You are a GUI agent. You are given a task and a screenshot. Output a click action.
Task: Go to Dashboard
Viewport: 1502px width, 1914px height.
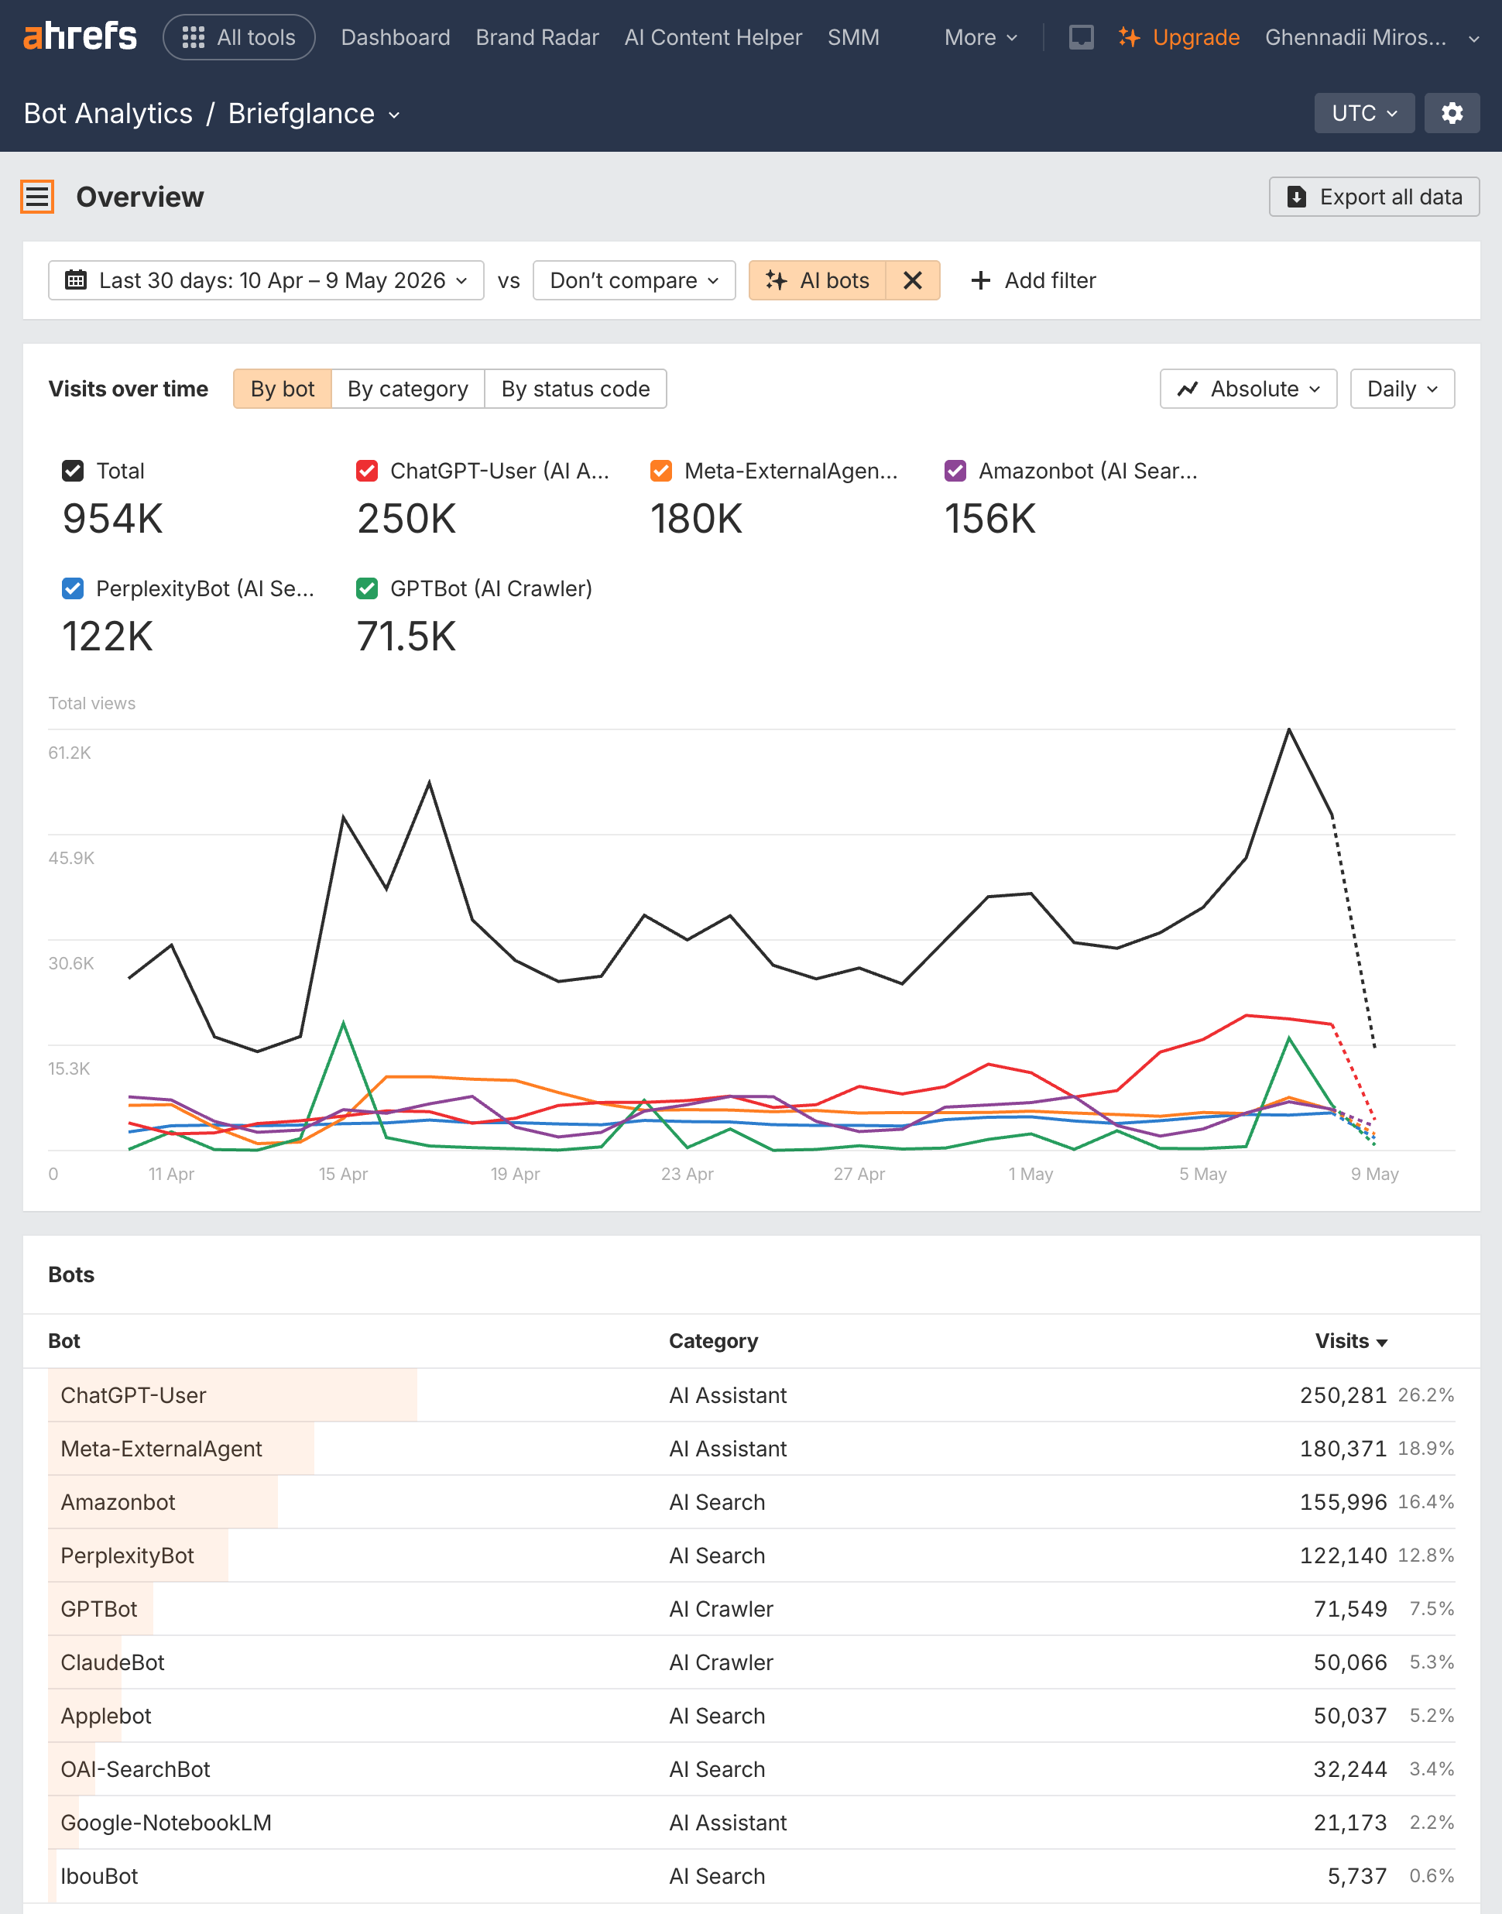click(x=395, y=37)
